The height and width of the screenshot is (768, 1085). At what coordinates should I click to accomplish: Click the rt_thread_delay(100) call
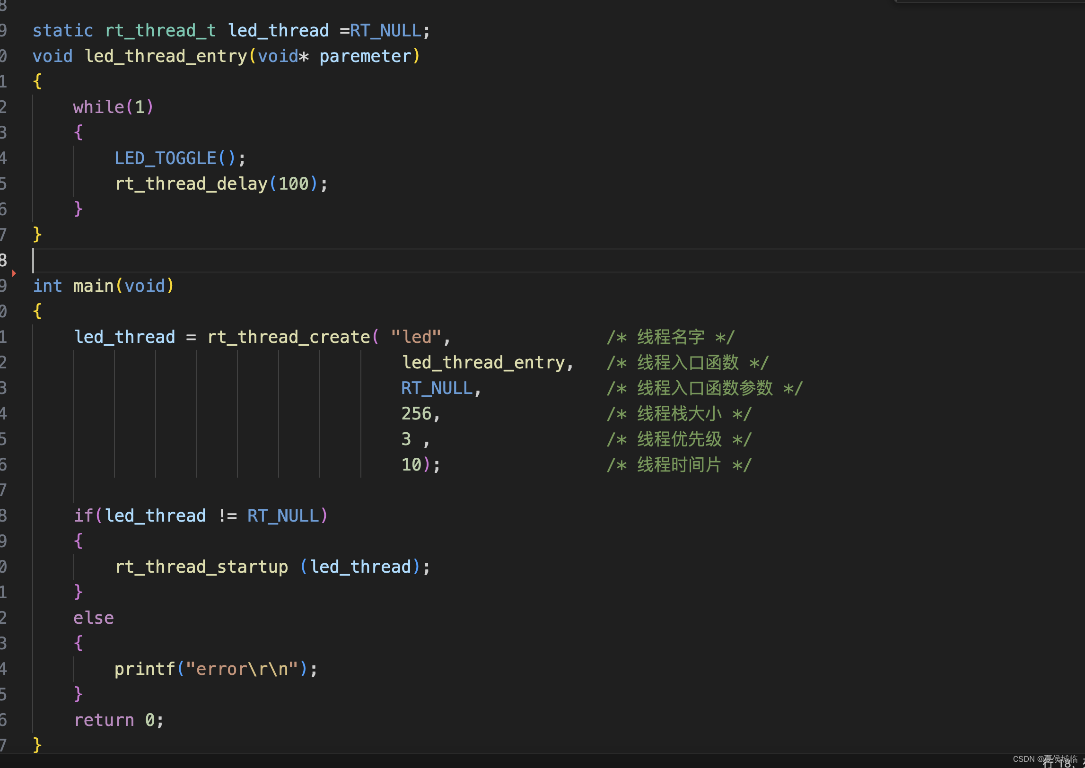tap(221, 184)
